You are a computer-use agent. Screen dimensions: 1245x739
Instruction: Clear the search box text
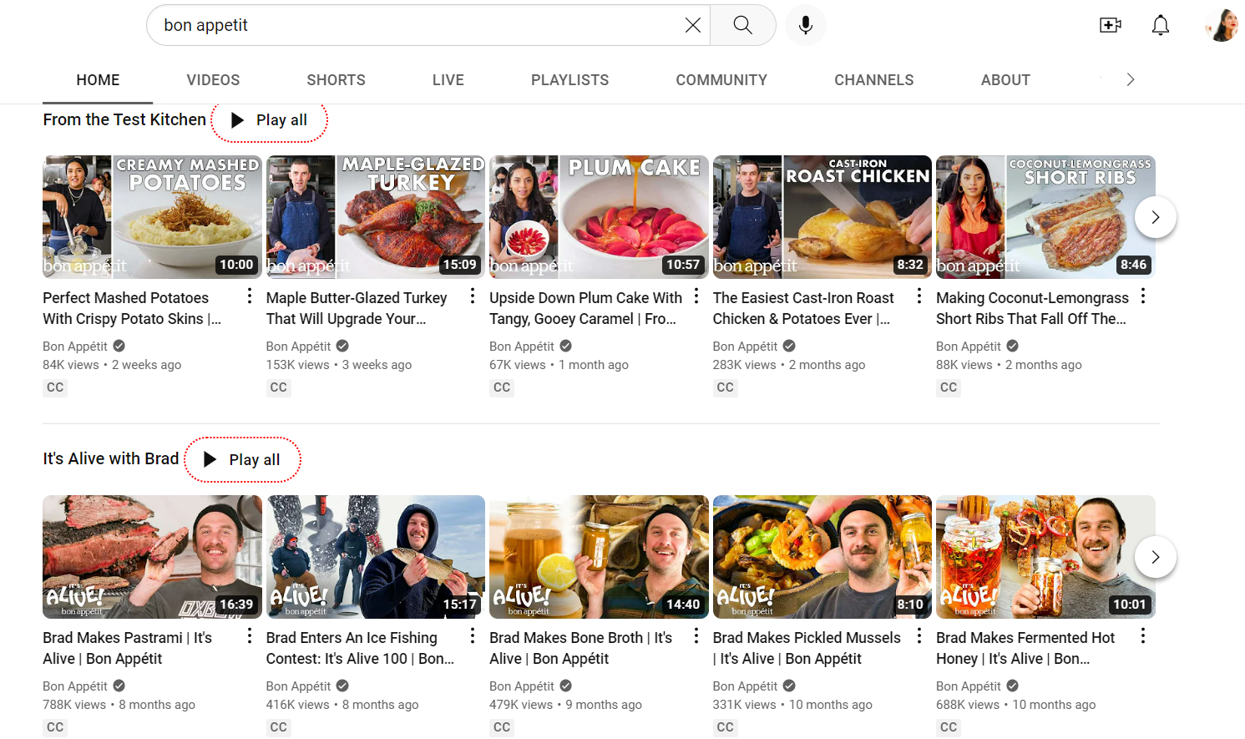pyautogui.click(x=692, y=25)
